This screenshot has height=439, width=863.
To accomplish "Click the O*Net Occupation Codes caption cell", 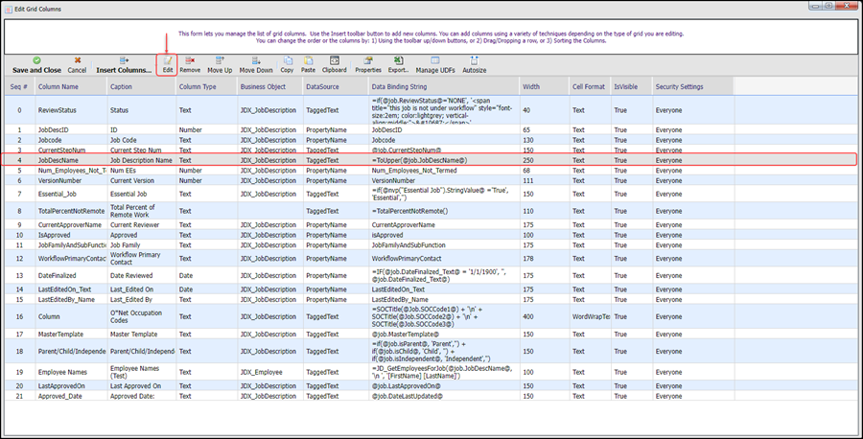I will [142, 316].
